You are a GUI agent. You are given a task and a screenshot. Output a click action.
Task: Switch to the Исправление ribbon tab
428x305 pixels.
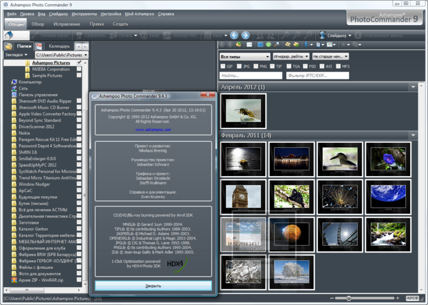point(67,24)
